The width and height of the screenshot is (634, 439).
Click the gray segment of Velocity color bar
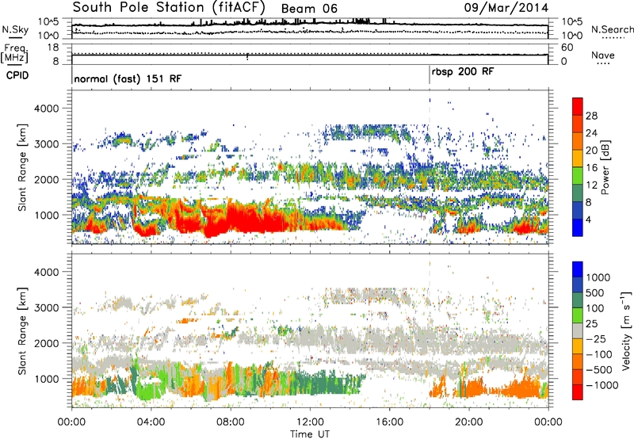pyautogui.click(x=578, y=331)
